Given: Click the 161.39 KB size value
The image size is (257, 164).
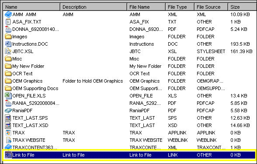Looking at the screenshot, I should [x=241, y=51].
